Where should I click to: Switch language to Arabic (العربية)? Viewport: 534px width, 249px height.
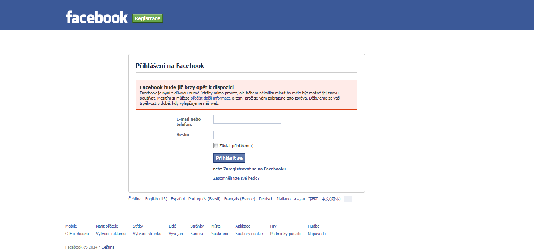pyautogui.click(x=299, y=199)
